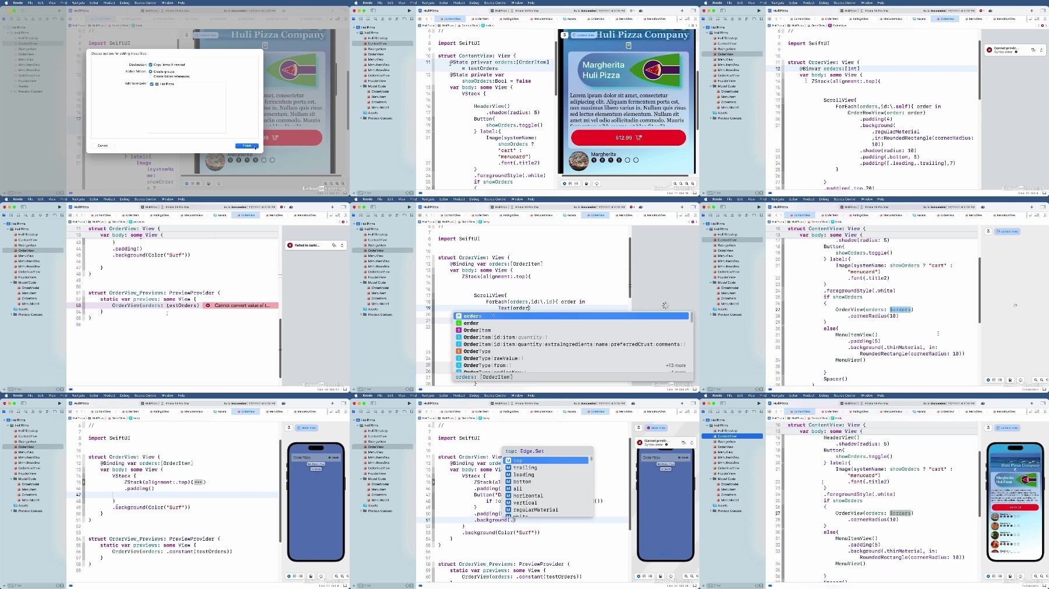
Task: Toggle Live mode under Margherita $12.99 preview
Action: pyautogui.click(x=565, y=184)
